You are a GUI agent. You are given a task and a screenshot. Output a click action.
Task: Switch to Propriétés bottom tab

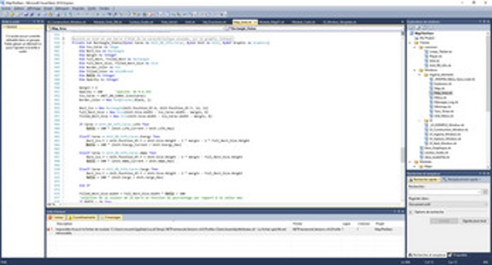point(458,255)
